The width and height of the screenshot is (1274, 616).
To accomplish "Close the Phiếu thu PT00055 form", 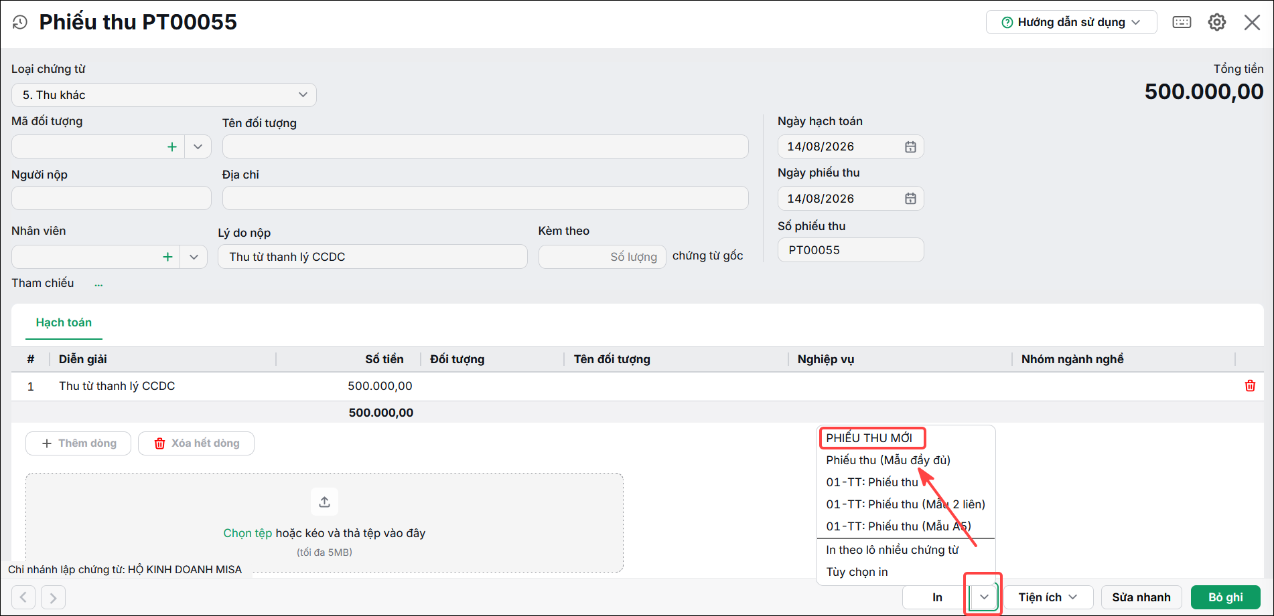I will 1252,22.
